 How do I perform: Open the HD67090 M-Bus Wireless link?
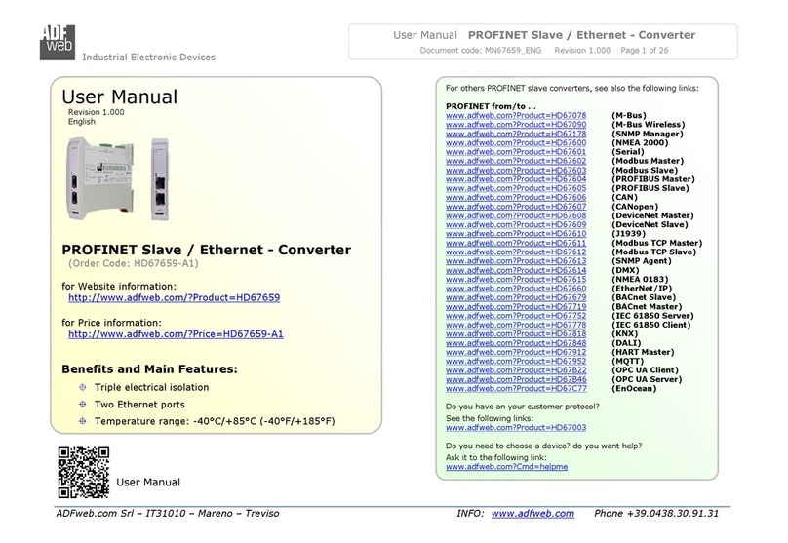[x=516, y=125]
